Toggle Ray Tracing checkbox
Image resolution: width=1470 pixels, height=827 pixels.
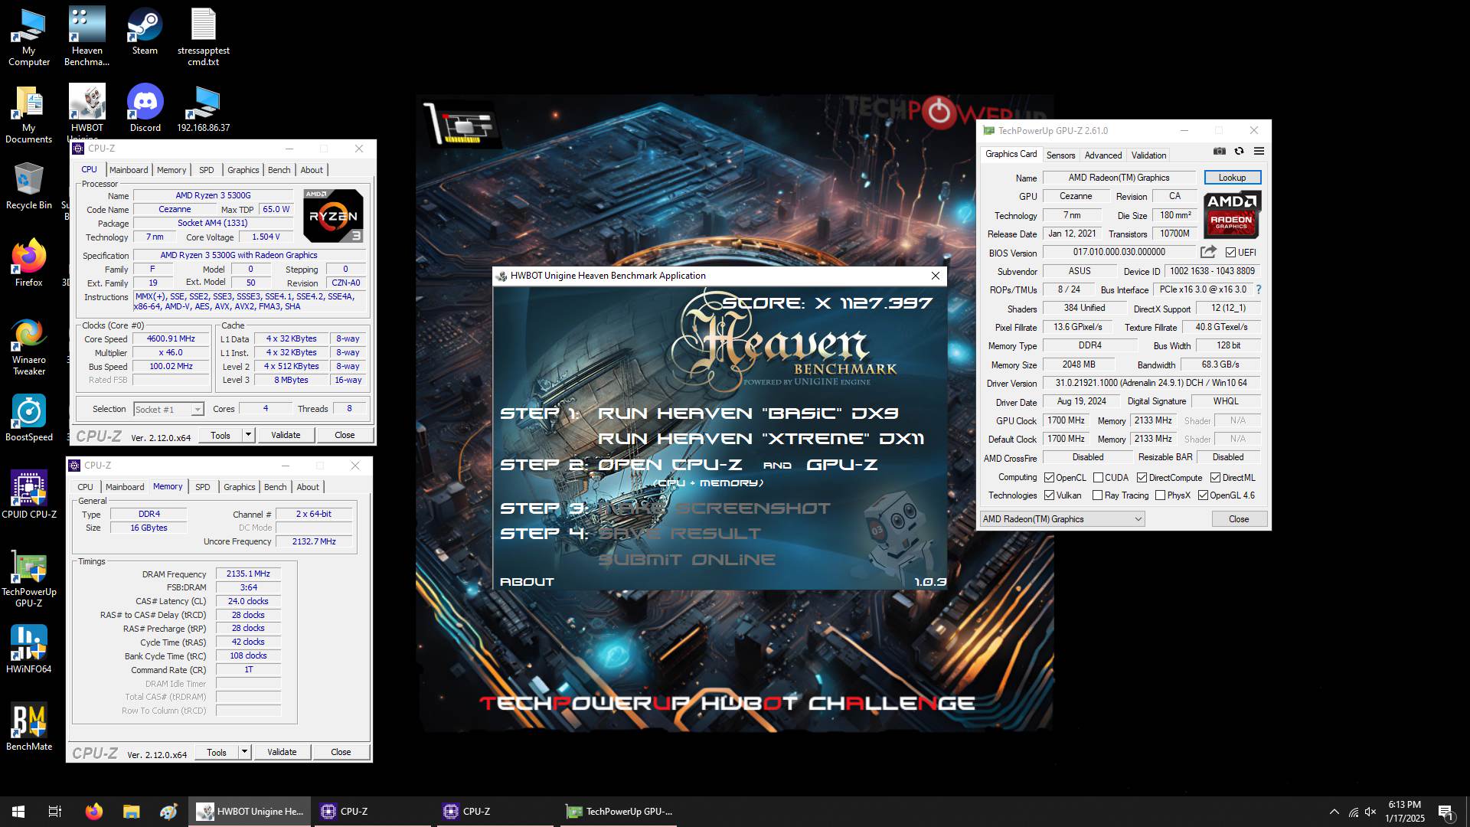tap(1097, 495)
